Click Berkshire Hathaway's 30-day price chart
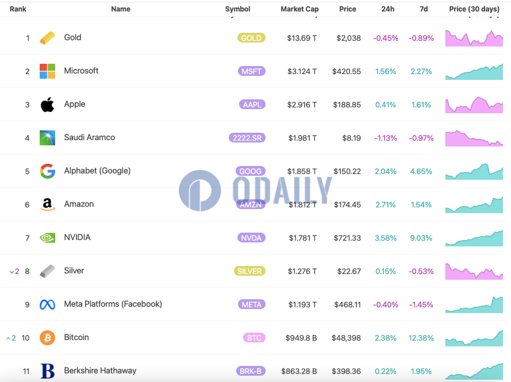 click(x=474, y=371)
